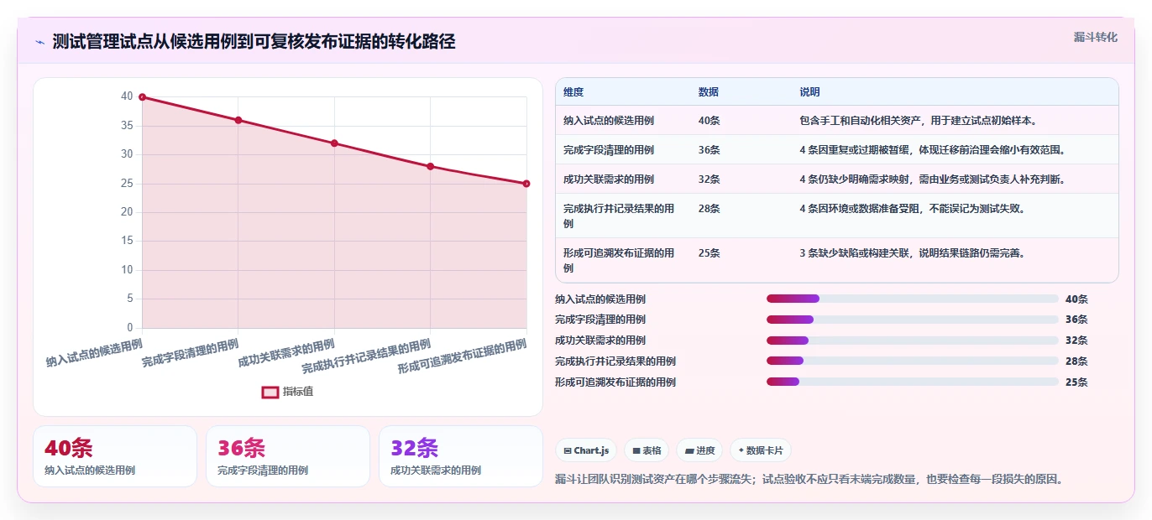Screen dimensions: 1152x520
Task: Click the Chart.js chip
Action: pos(586,450)
